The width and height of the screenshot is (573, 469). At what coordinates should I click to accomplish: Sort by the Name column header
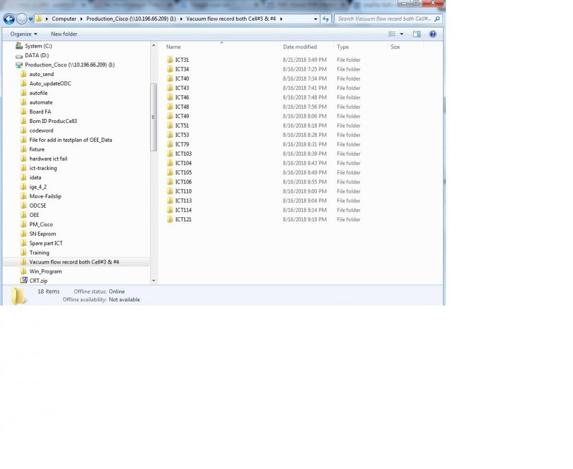coord(174,47)
